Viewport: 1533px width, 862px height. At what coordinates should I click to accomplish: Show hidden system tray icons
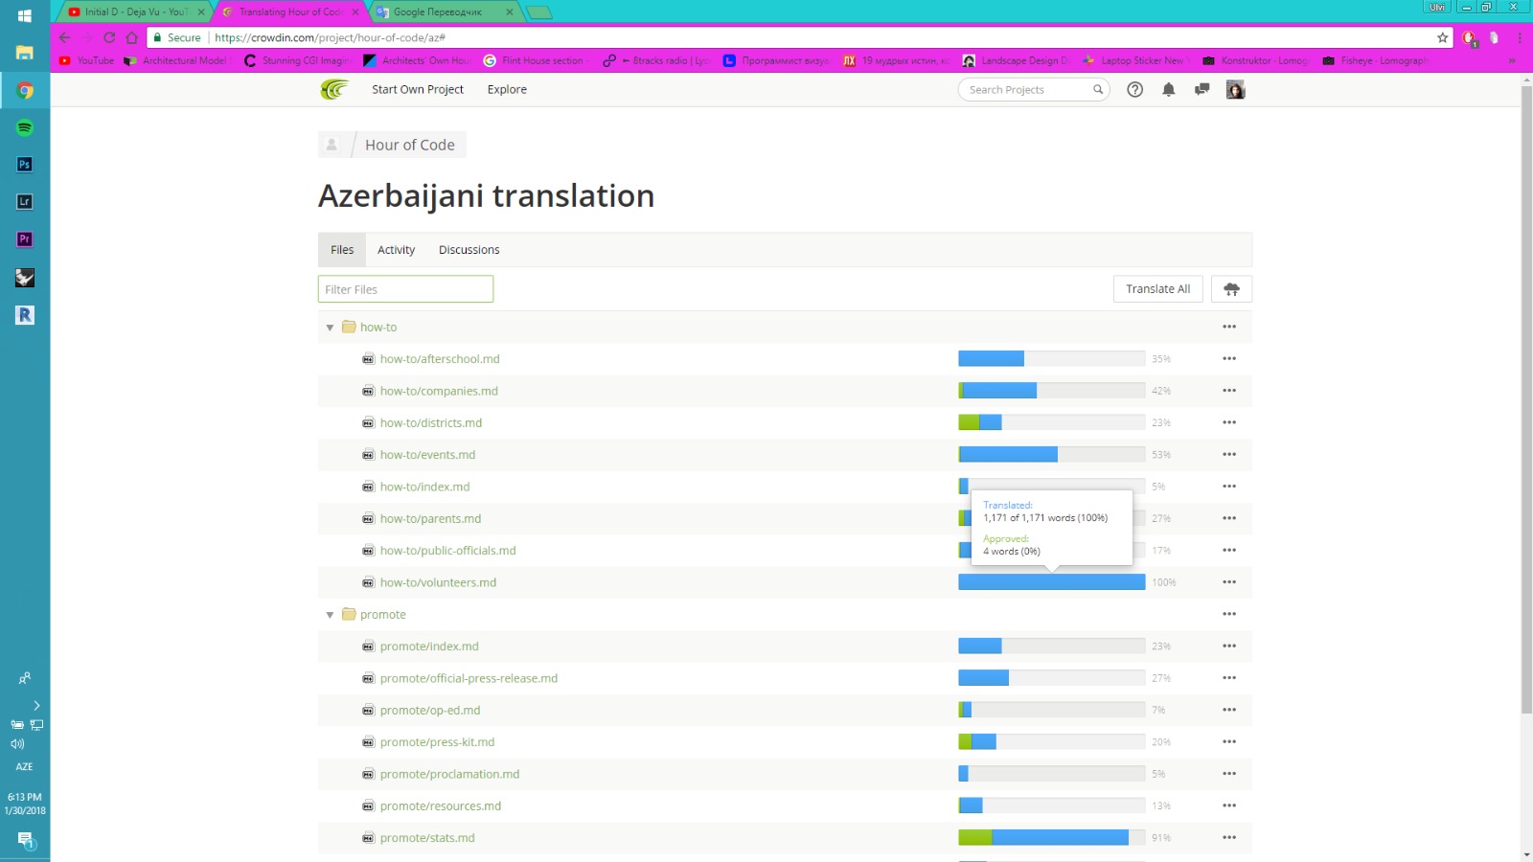coord(36,706)
